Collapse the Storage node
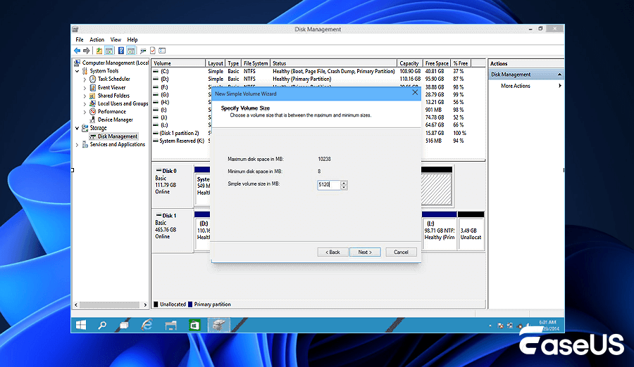 point(77,128)
